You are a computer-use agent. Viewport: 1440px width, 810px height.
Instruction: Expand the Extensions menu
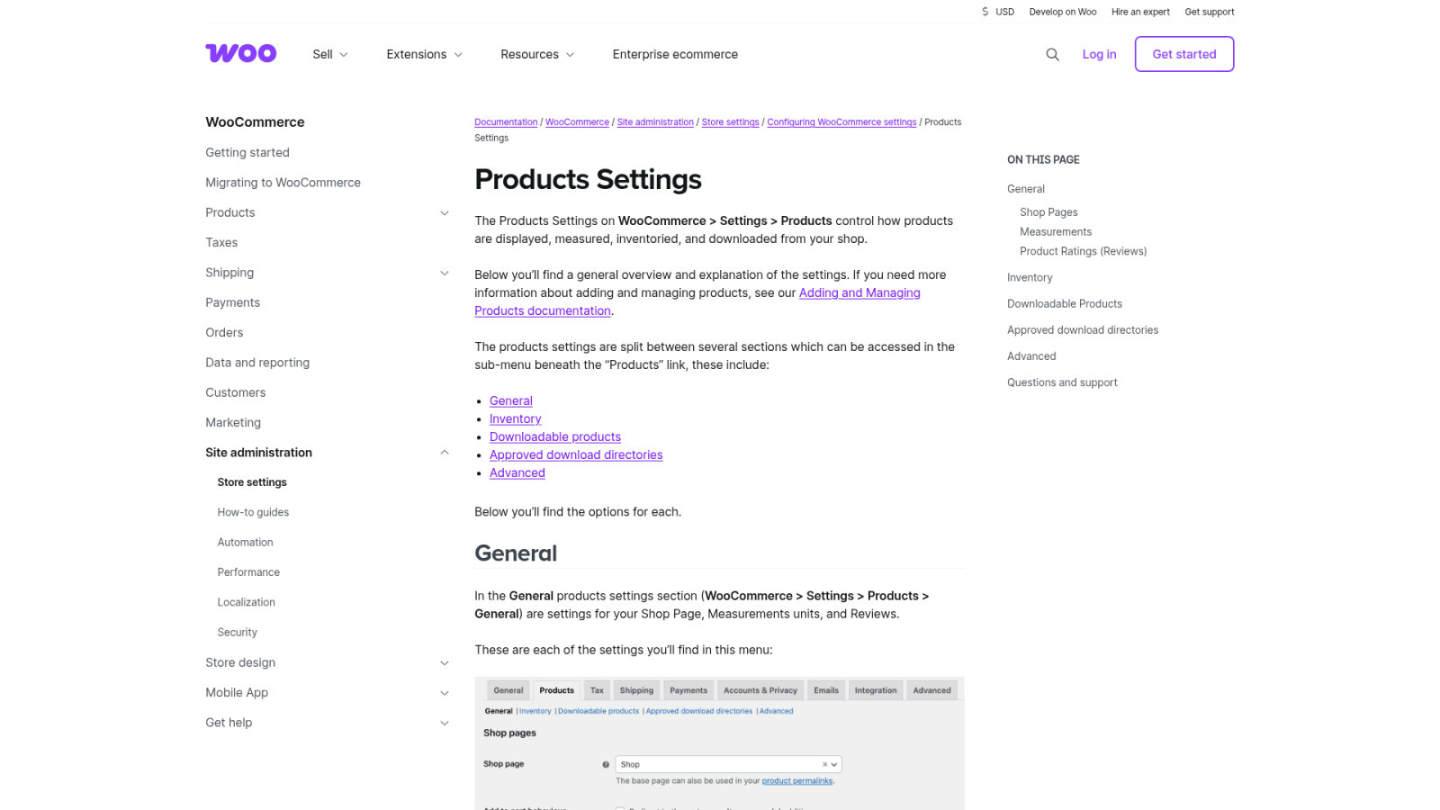425,54
